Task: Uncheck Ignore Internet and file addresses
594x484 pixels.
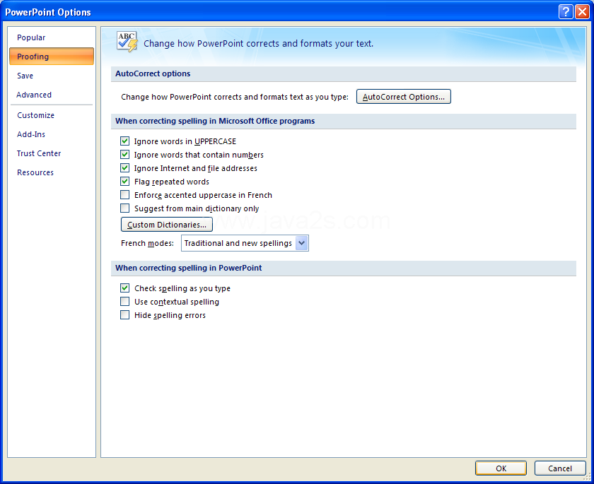Action: click(x=124, y=167)
